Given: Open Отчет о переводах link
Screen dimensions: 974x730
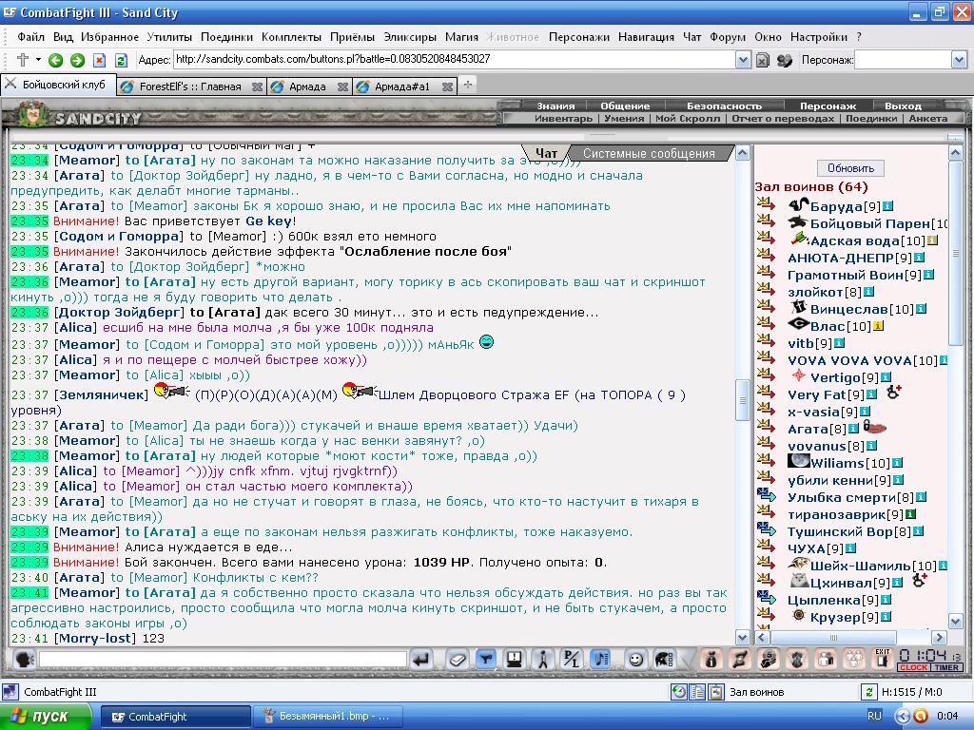Looking at the screenshot, I should [783, 118].
